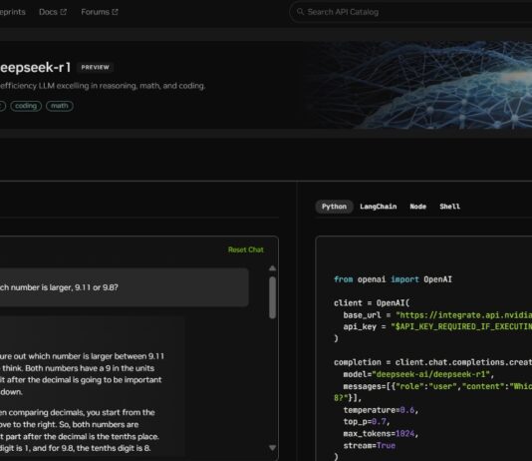Open the Docs external link
The height and width of the screenshot is (461, 532).
(53, 12)
